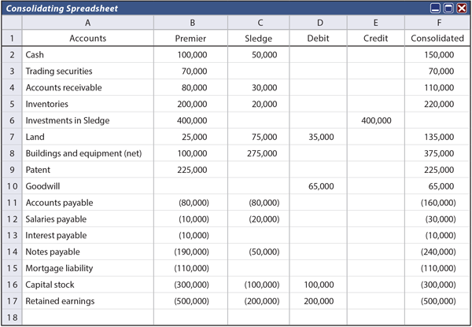This screenshot has width=472, height=327.
Task: Click Sledge Buildings value 275,000
Action: click(262, 153)
